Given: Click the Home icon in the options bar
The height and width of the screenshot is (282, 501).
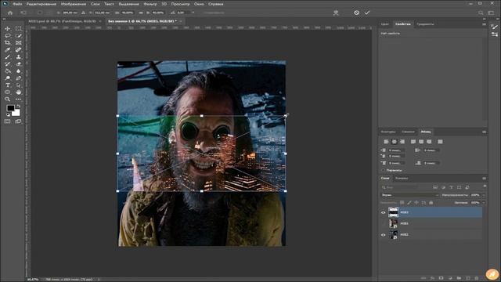Looking at the screenshot, I should point(10,13).
